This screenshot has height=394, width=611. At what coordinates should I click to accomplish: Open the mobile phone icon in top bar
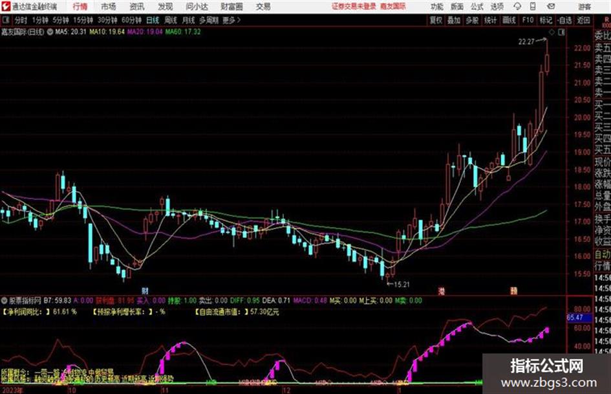click(x=532, y=6)
